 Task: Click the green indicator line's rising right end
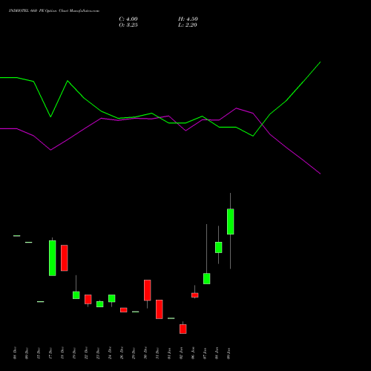point(320,62)
